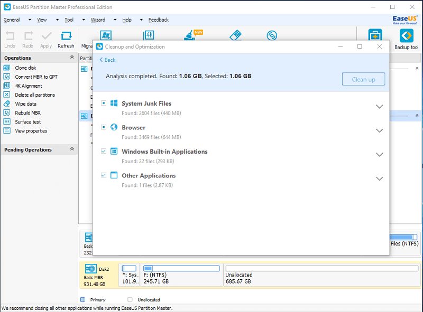
Task: Click the Other Applications window icon
Action: tap(114, 175)
